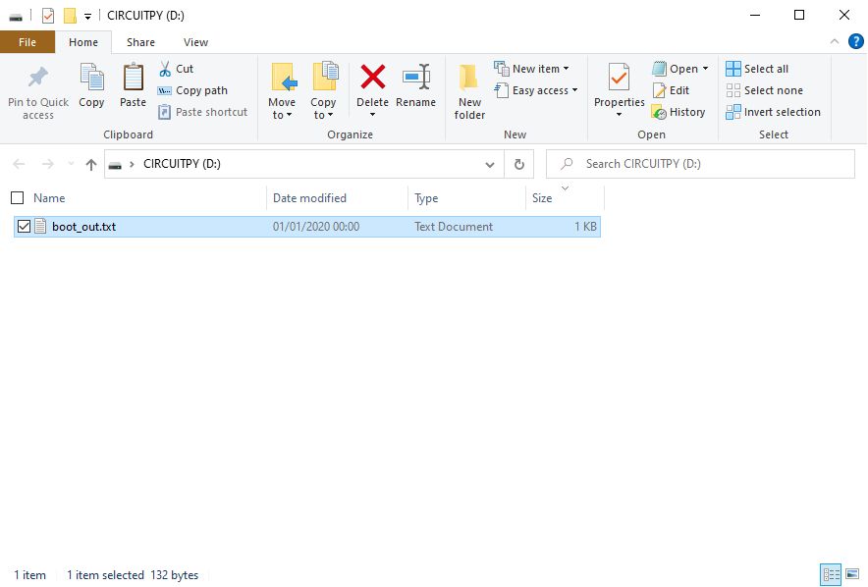This screenshot has width=868, height=587.
Task: Click the boot_out.txt file icon
Action: coord(40,226)
